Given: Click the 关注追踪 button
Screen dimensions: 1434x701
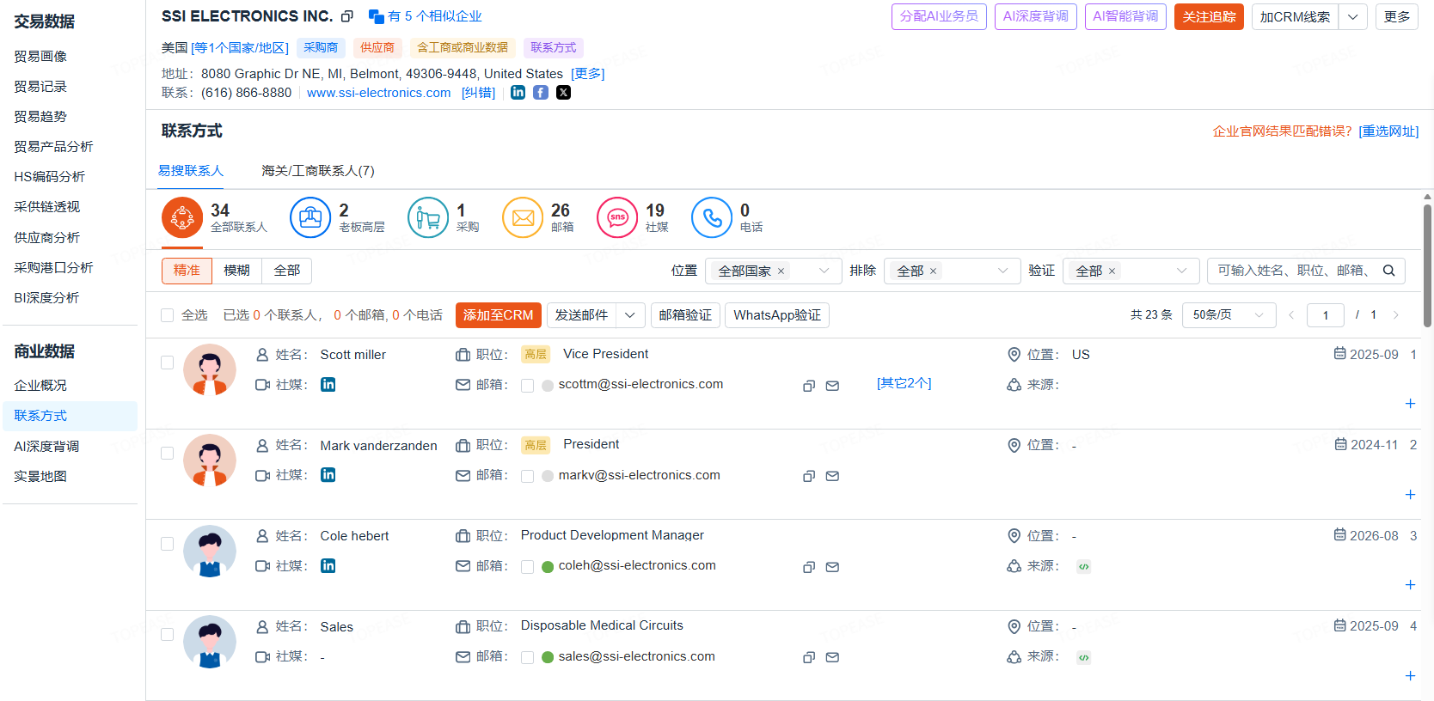Looking at the screenshot, I should click(x=1209, y=17).
